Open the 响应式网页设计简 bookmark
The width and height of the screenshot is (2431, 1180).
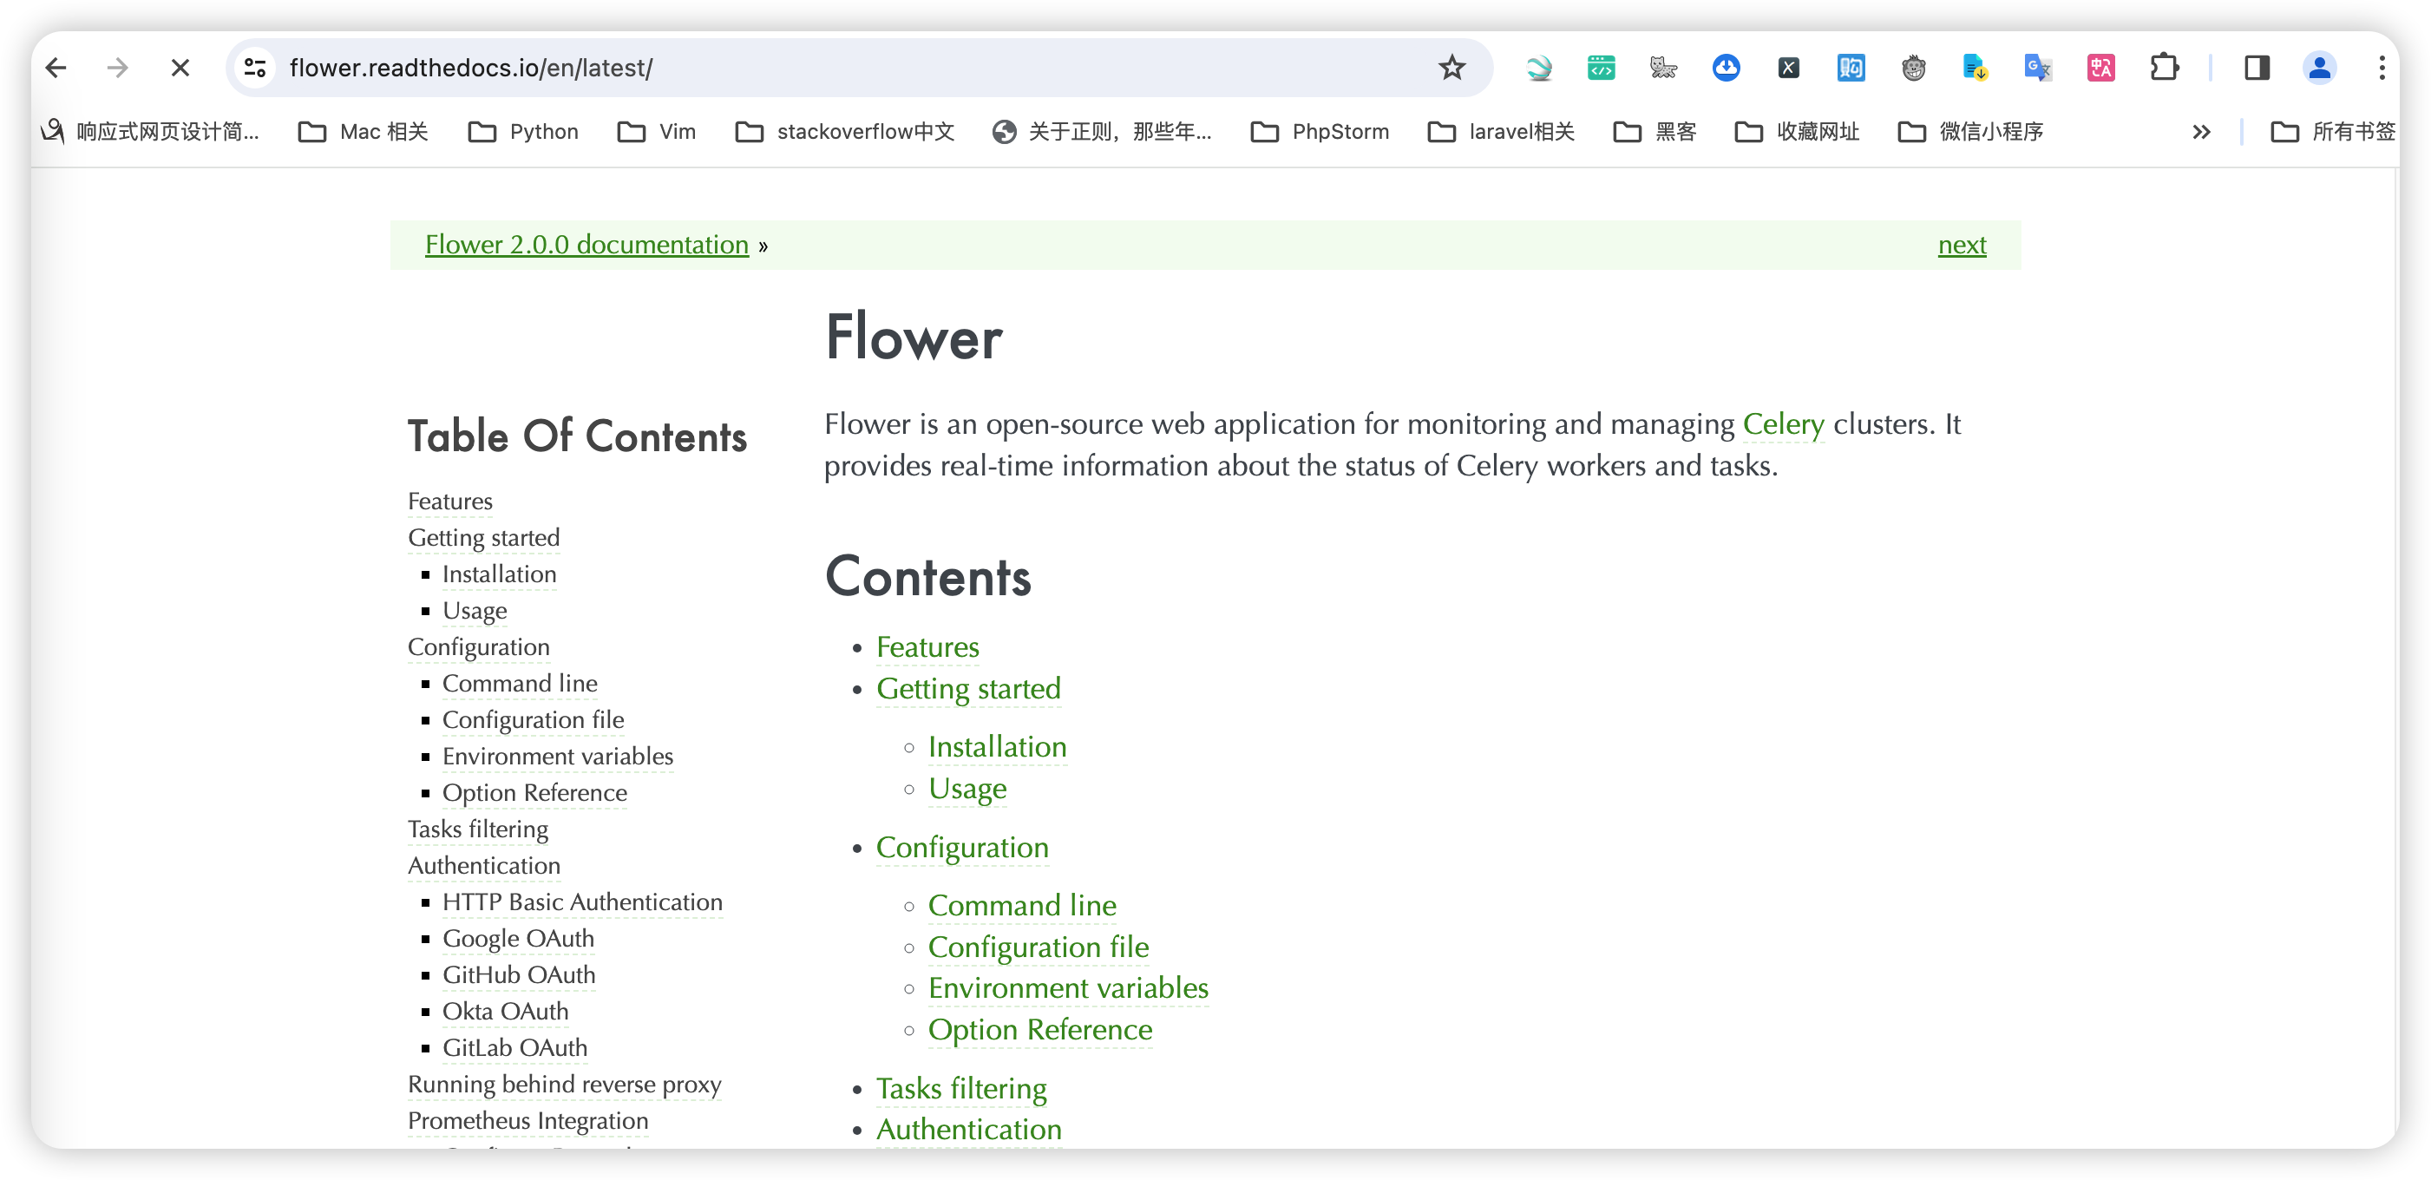click(x=151, y=132)
